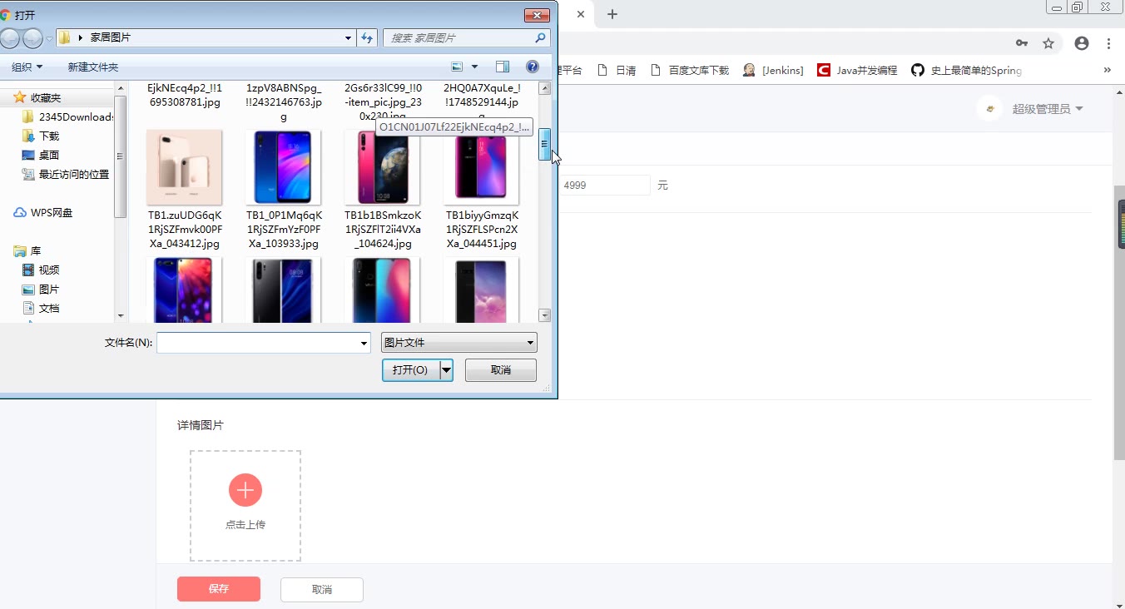
Task: Click 新建文件夹 button
Action: [93, 67]
